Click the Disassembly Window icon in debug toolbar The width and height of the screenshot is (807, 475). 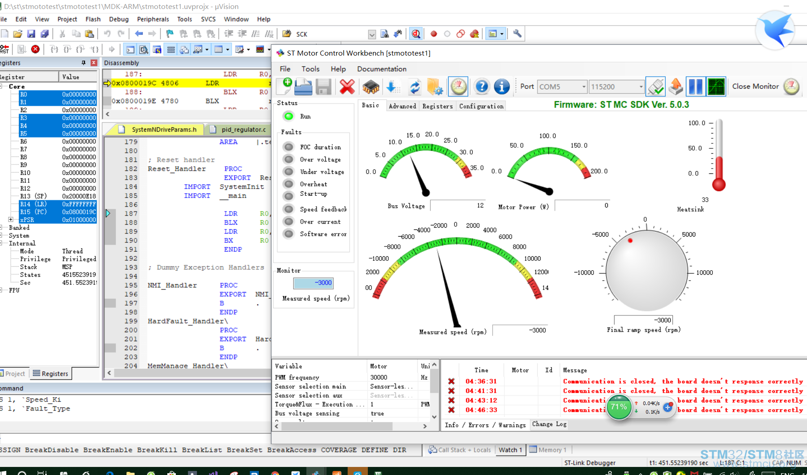144,49
